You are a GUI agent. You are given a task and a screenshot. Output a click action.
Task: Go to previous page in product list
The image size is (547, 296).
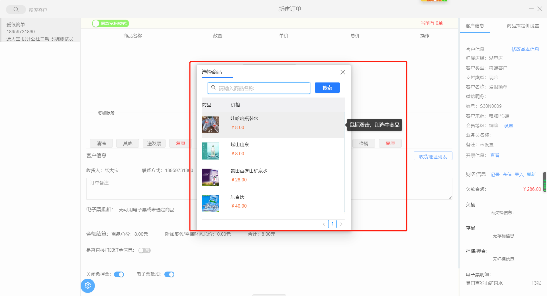(324, 224)
